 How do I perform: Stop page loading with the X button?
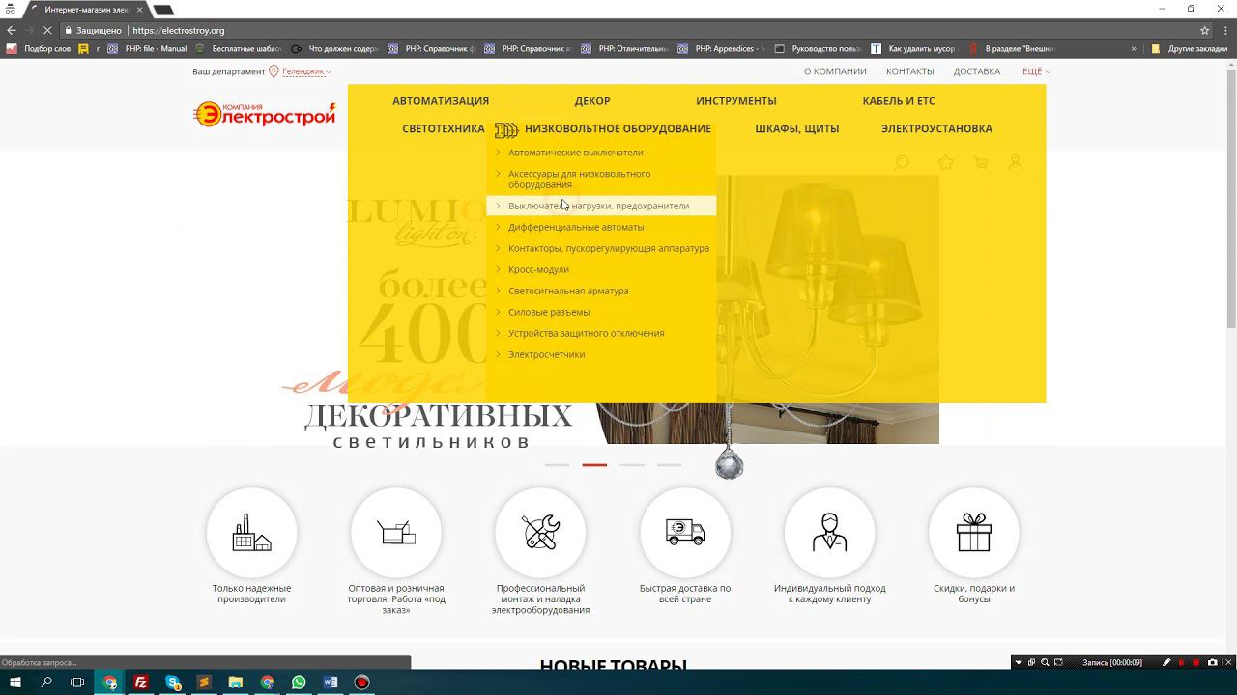pos(48,30)
